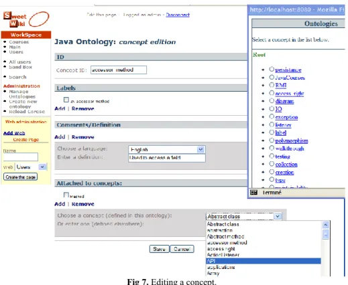348x285 pixels.
Task: Click the status bar icon beside Terminé
Action: coord(253,193)
